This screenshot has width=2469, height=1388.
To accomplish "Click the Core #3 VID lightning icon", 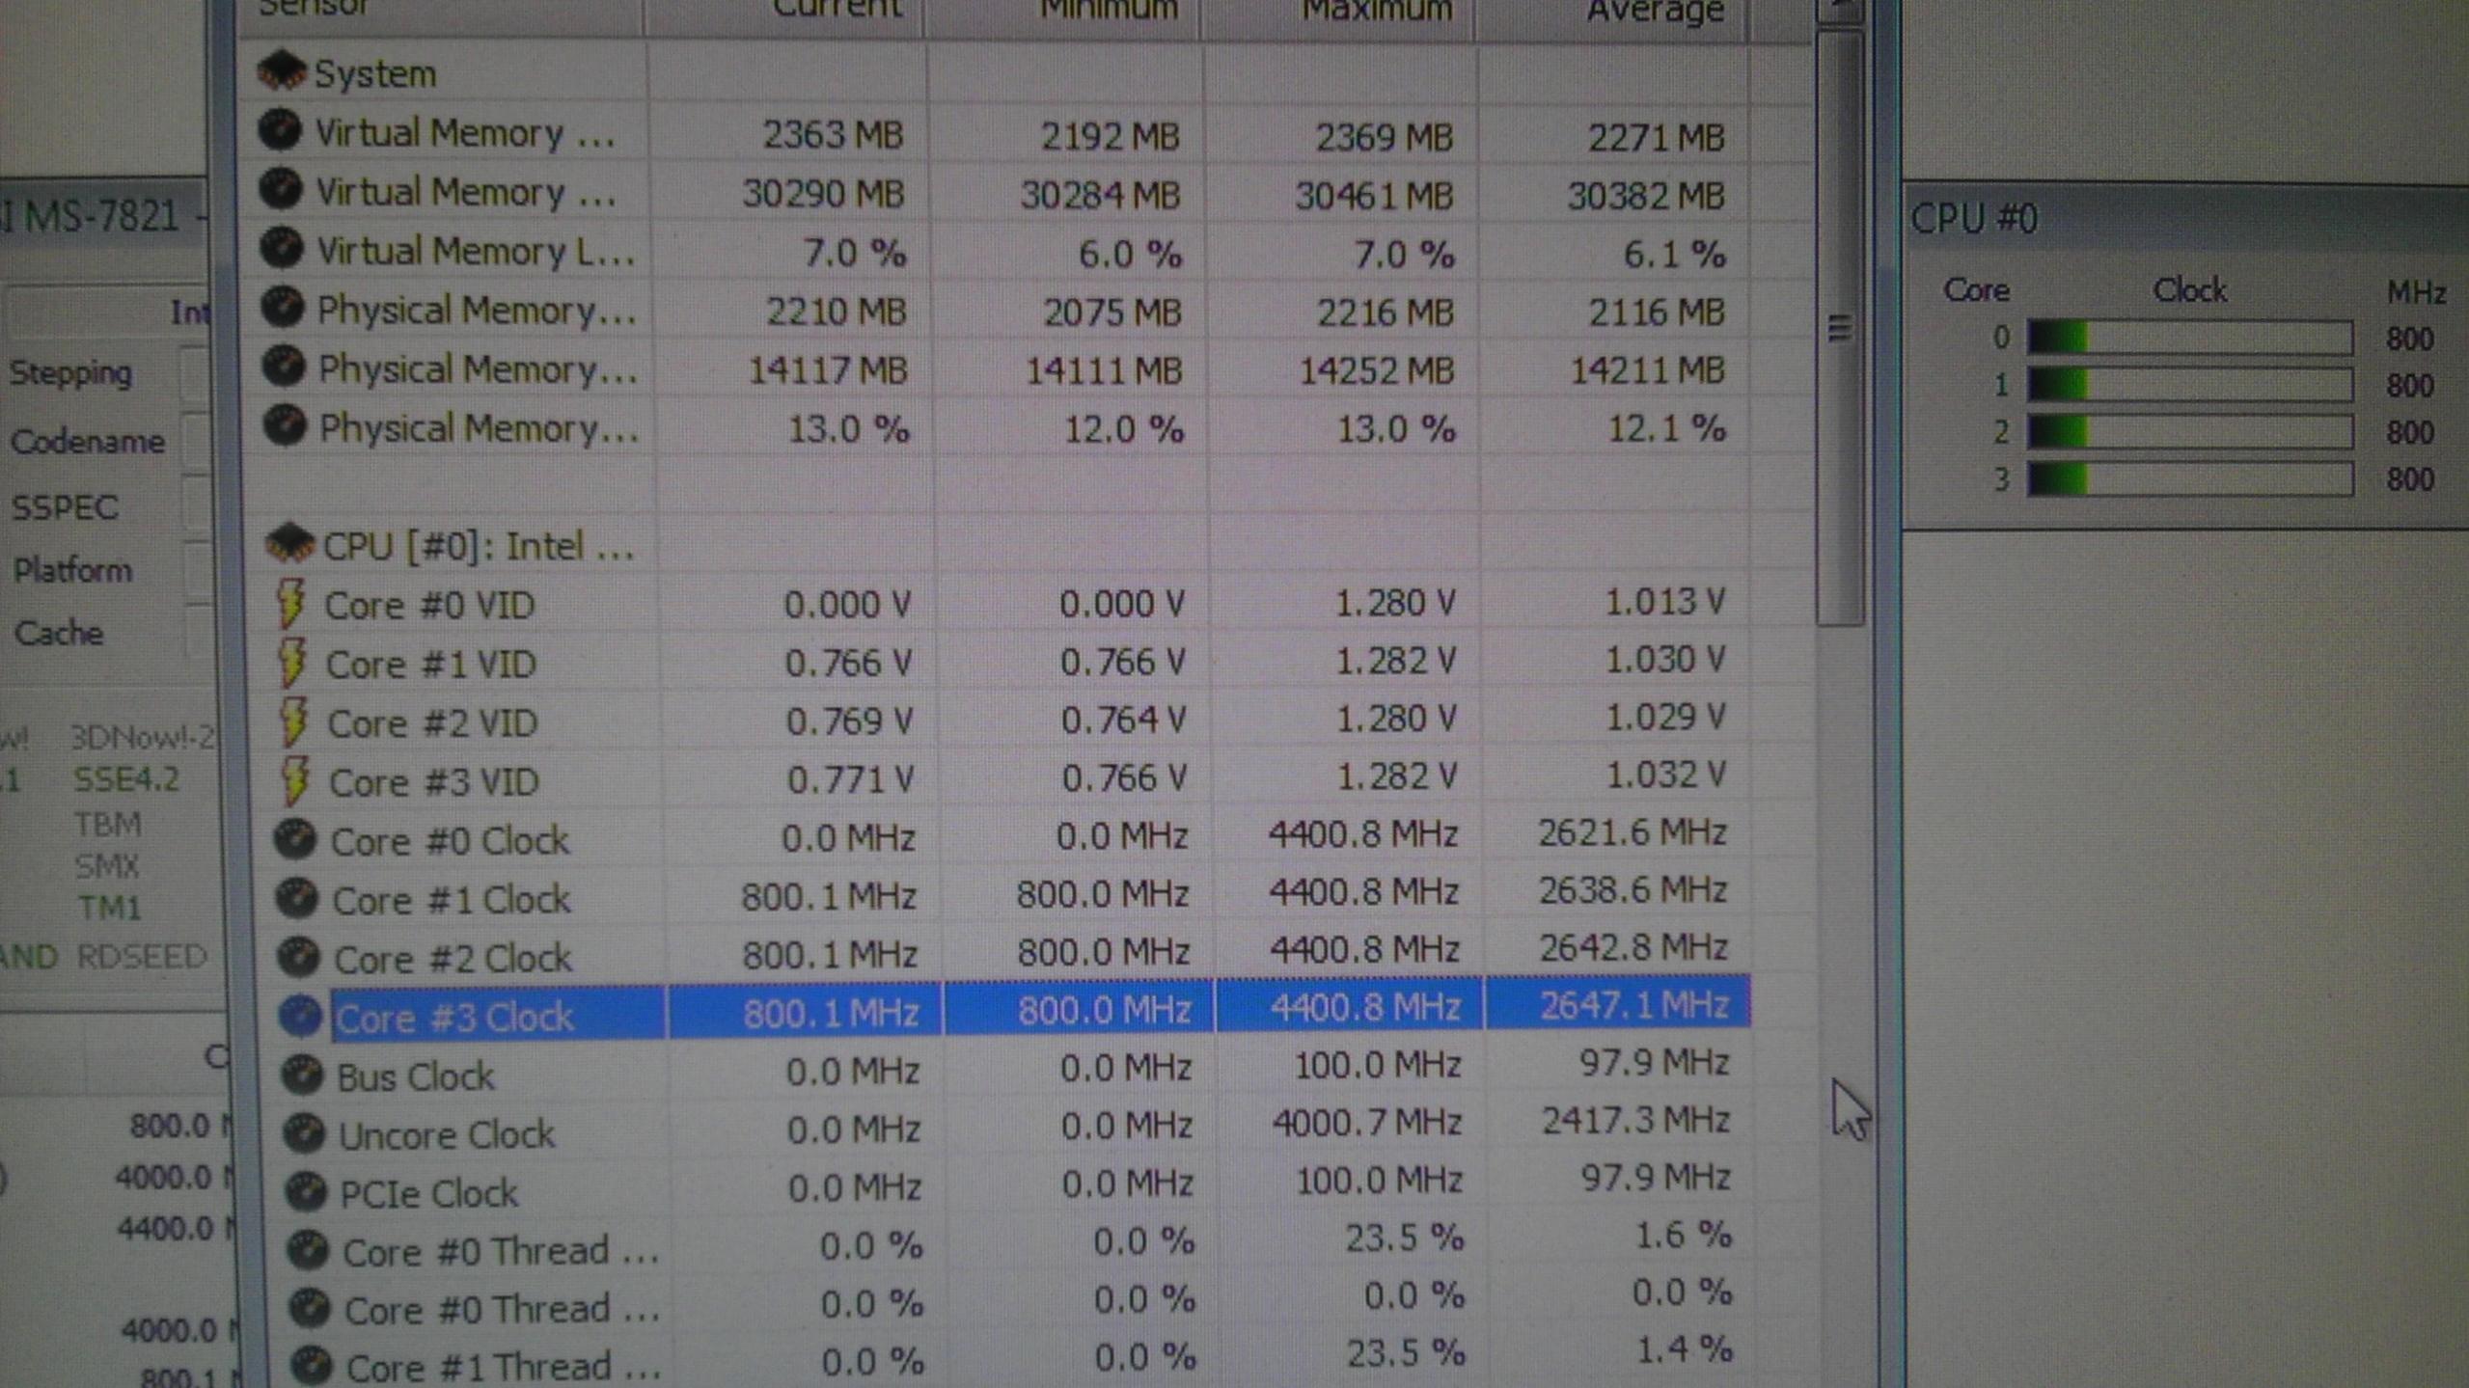I will (x=295, y=779).
